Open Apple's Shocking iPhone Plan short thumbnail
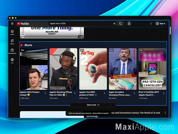Screen dimensions: 178x134 [x=63, y=69]
